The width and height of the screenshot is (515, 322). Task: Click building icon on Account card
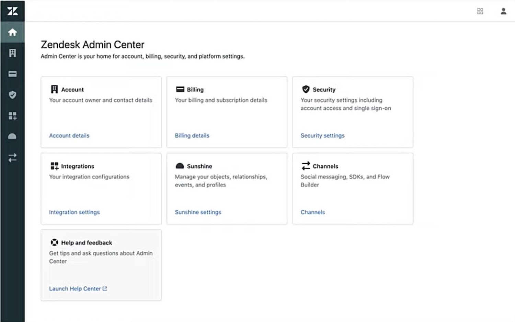54,90
